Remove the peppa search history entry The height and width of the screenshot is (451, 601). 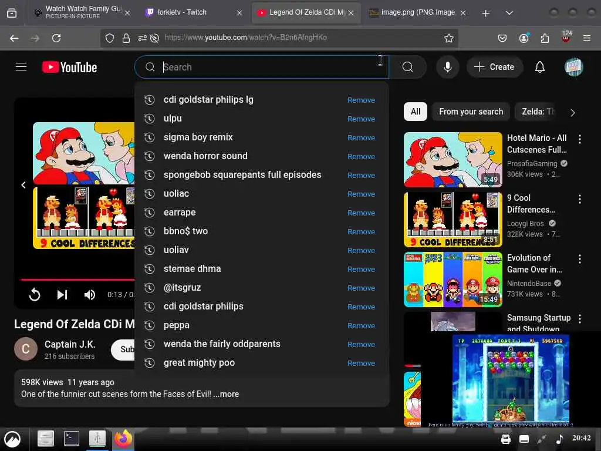(361, 325)
